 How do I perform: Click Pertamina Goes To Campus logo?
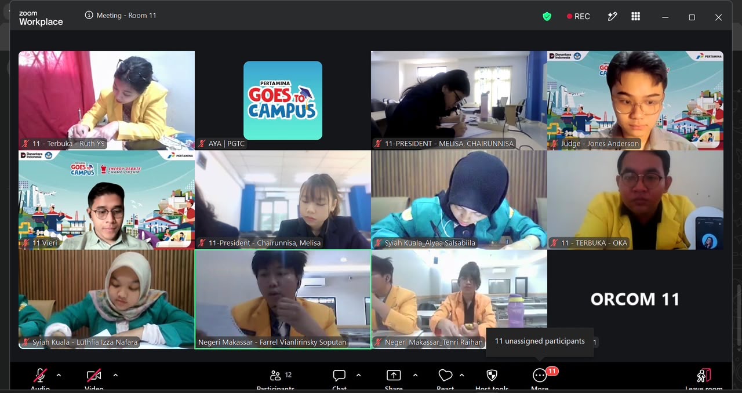coord(283,100)
